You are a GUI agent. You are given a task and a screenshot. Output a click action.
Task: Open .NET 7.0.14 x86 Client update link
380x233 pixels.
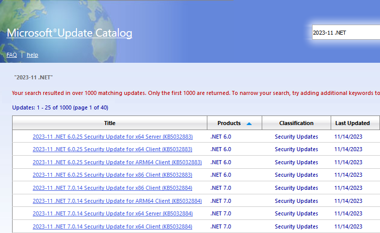pos(112,188)
